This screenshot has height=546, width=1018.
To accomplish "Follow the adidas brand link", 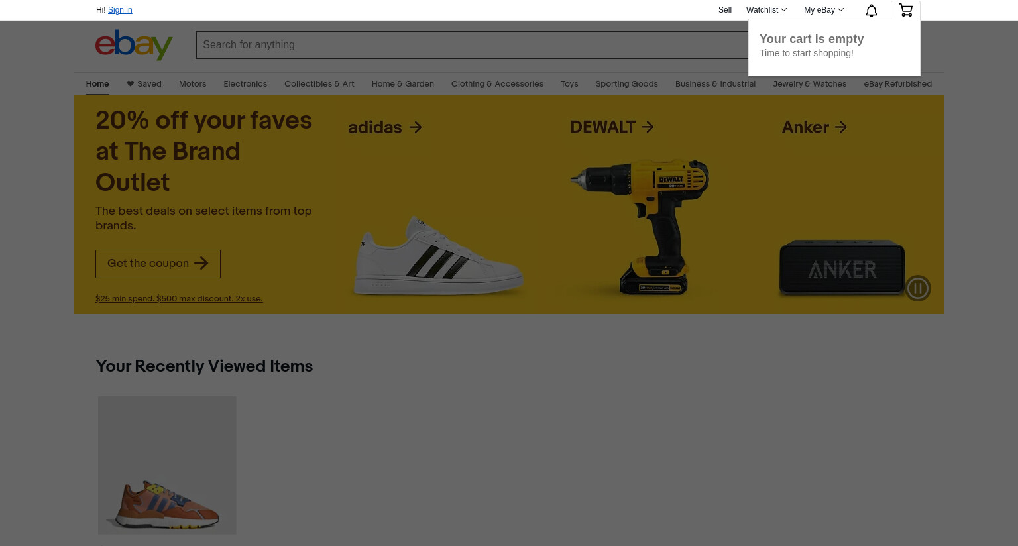I will tap(385, 127).
